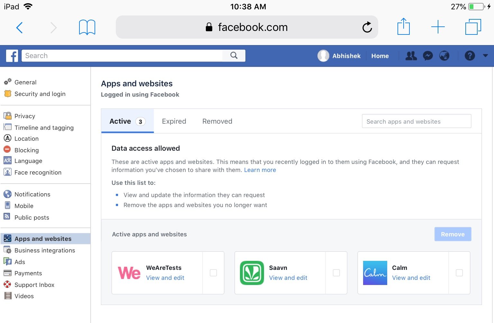Click the Help question mark icon
Image resolution: width=494 pixels, height=323 pixels.
[x=470, y=56]
